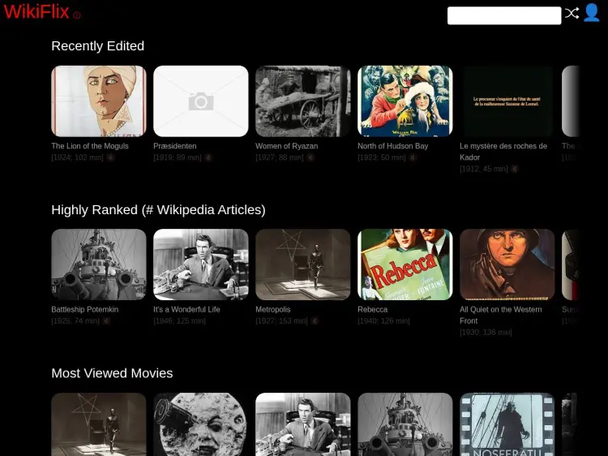Screen dimensions: 608x456
Task: Click the 'Metropolis' title text
Action: (x=273, y=310)
